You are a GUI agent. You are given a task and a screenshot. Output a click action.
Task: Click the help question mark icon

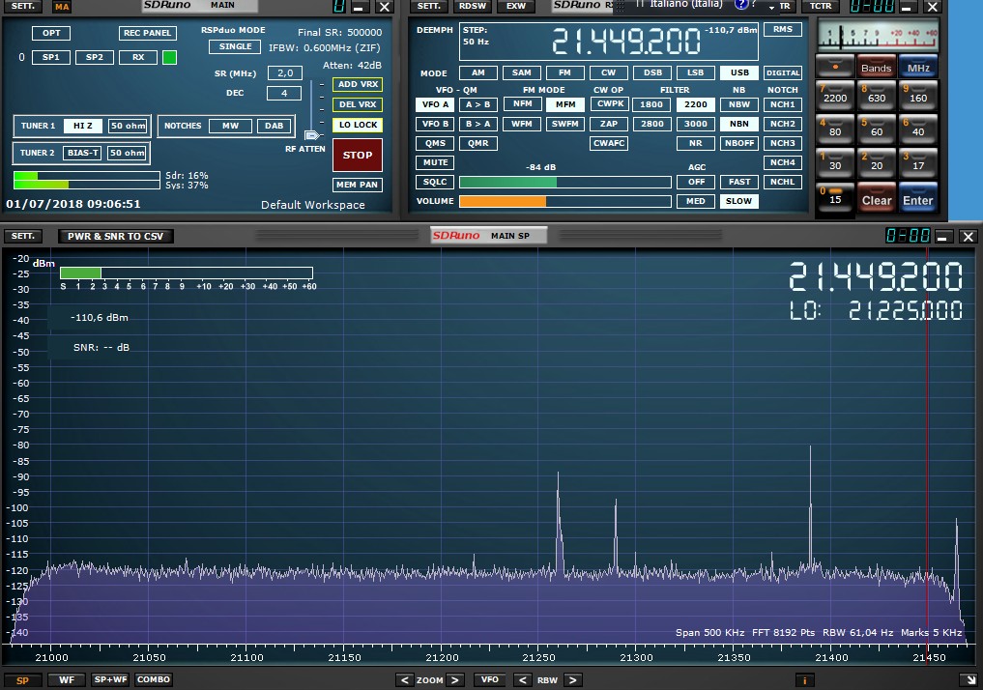pos(741,5)
